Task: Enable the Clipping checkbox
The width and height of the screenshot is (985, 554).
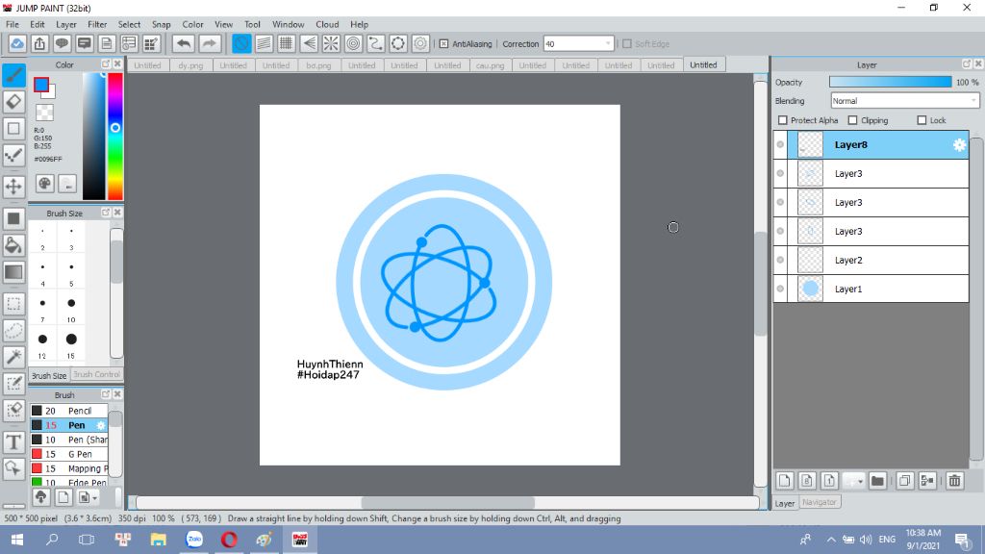Action: click(852, 120)
